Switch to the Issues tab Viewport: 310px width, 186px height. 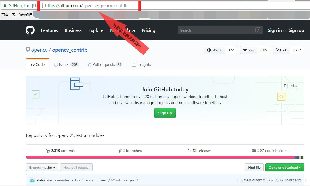click(66, 64)
